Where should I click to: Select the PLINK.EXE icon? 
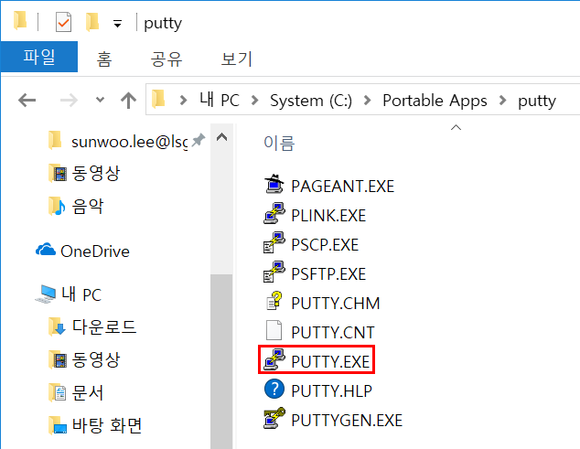(x=274, y=213)
